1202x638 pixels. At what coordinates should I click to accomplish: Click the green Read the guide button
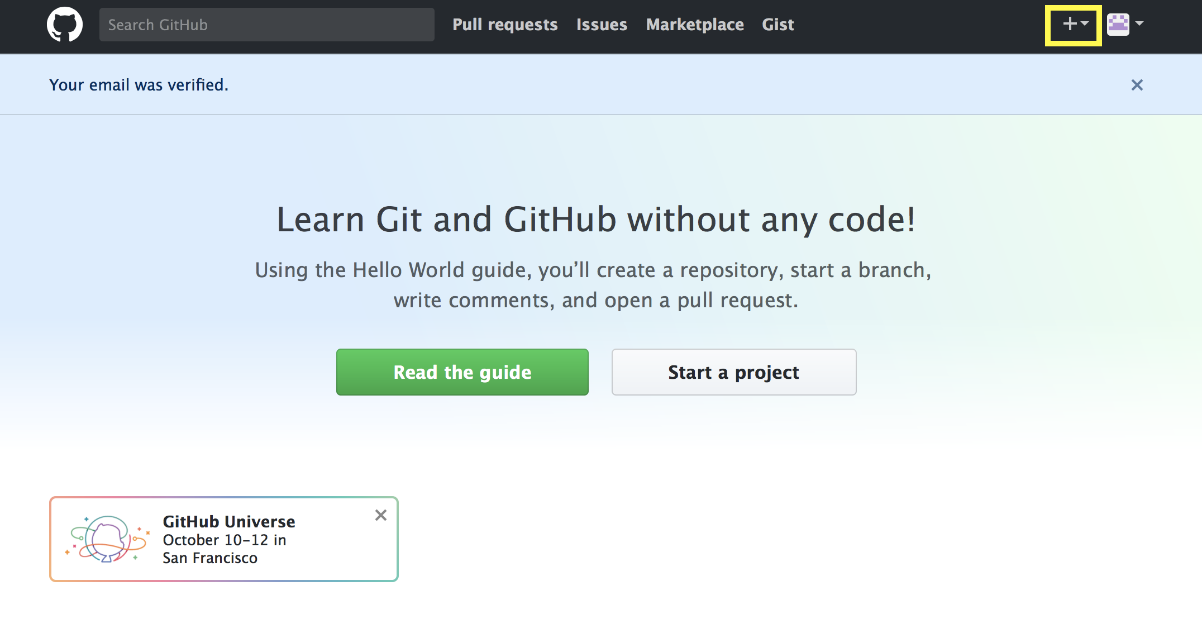[462, 372]
